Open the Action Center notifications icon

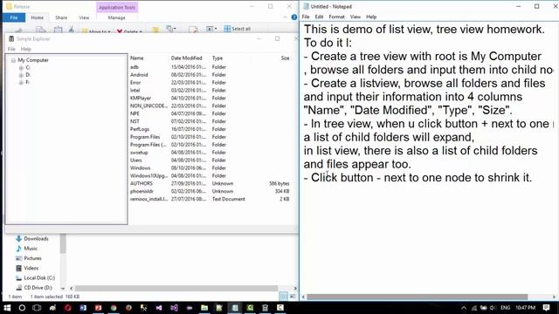pos(546,308)
